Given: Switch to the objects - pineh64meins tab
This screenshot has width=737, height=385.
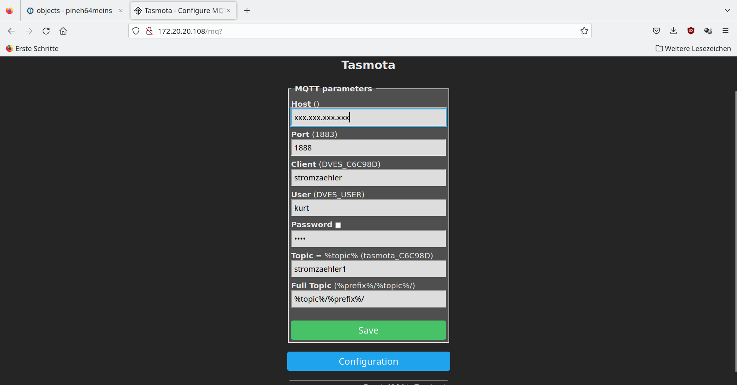Looking at the screenshot, I should [74, 11].
